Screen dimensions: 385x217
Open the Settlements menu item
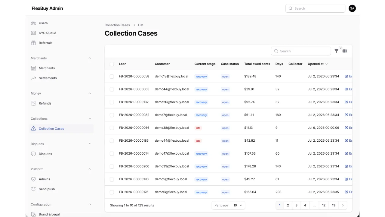[62, 78]
